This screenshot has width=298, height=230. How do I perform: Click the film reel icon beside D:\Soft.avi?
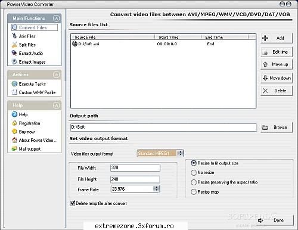click(x=74, y=43)
